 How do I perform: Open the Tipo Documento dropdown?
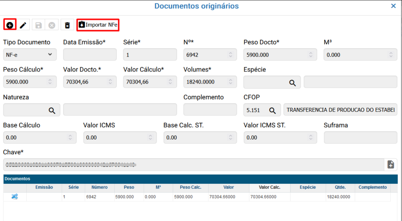pos(30,55)
